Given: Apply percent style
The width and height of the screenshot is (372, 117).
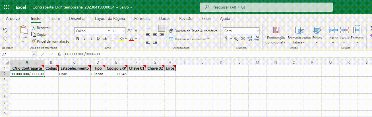Looking at the screenshot, I should 236,39.
